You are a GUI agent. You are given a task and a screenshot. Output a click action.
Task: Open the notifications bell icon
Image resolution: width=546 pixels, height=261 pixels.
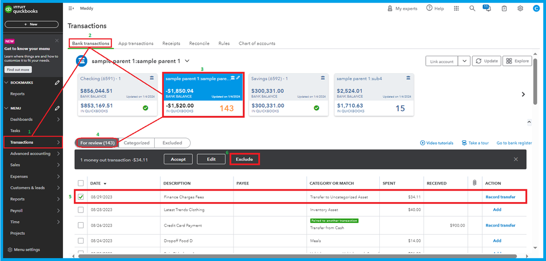(488, 9)
